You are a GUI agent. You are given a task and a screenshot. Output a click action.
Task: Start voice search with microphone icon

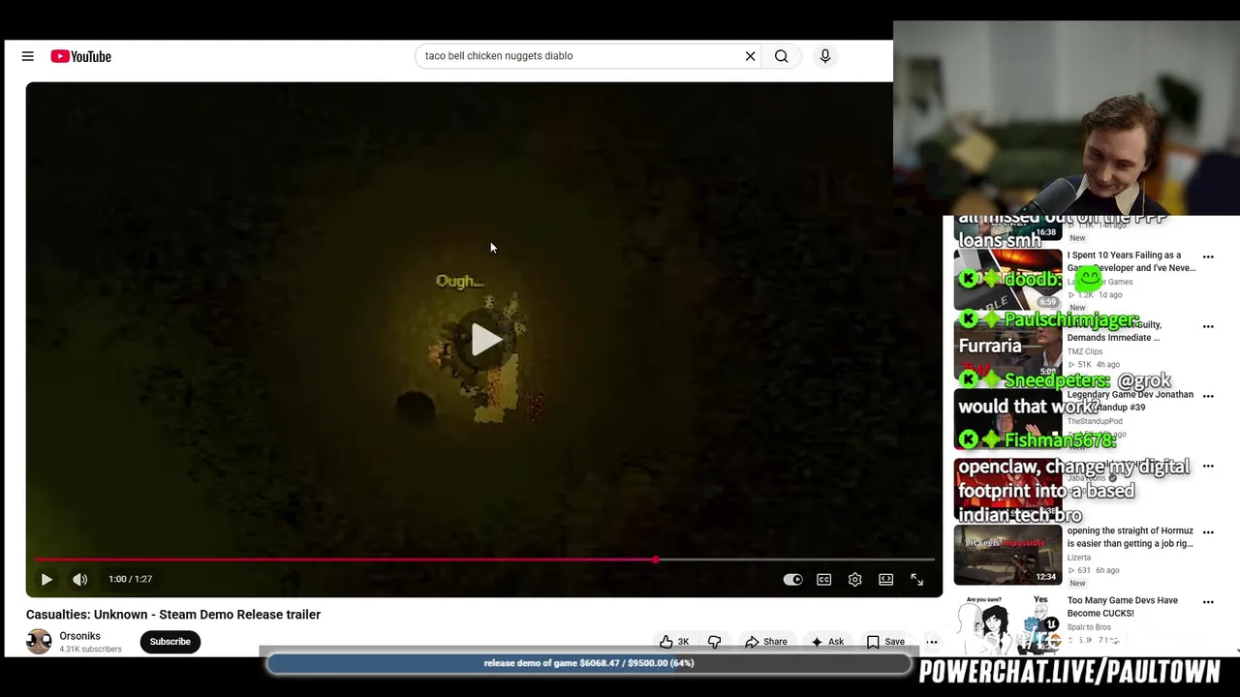click(x=825, y=56)
